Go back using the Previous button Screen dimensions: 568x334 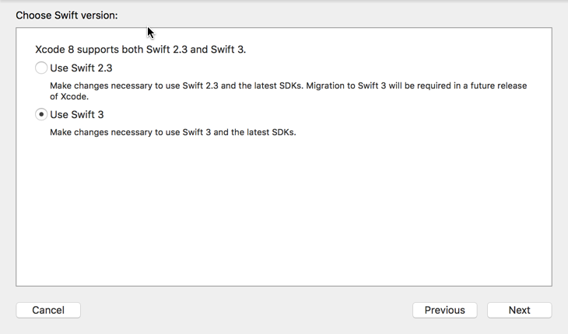click(x=444, y=310)
